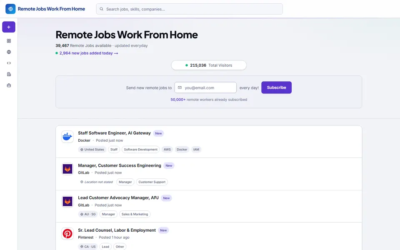The width and height of the screenshot is (400, 250).
Task: Click the Pinterest company name
Action: click(x=86, y=237)
